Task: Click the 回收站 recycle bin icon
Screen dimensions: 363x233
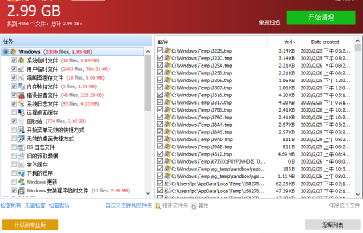Action: 21,121
